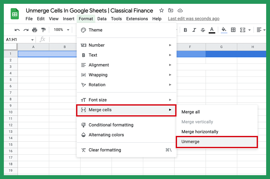Image resolution: width=270 pixels, height=179 pixels.
Task: Undo the last action
Action: (17, 30)
